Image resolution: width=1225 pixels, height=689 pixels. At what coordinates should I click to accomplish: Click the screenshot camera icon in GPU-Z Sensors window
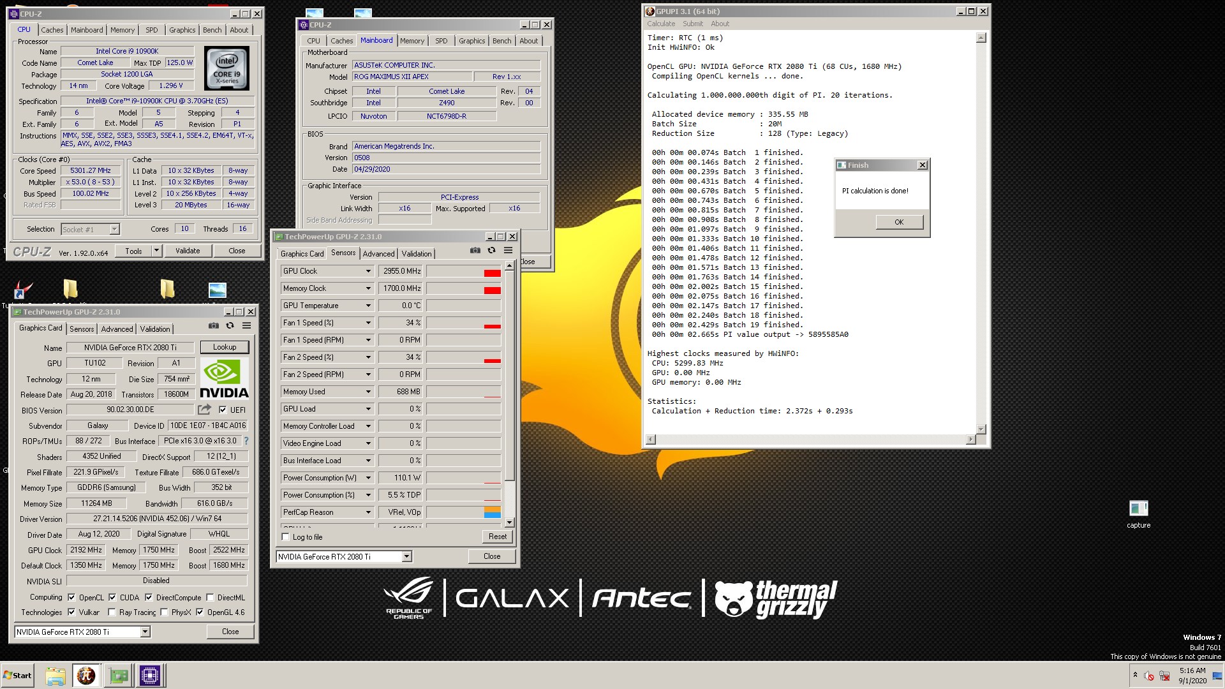[475, 251]
